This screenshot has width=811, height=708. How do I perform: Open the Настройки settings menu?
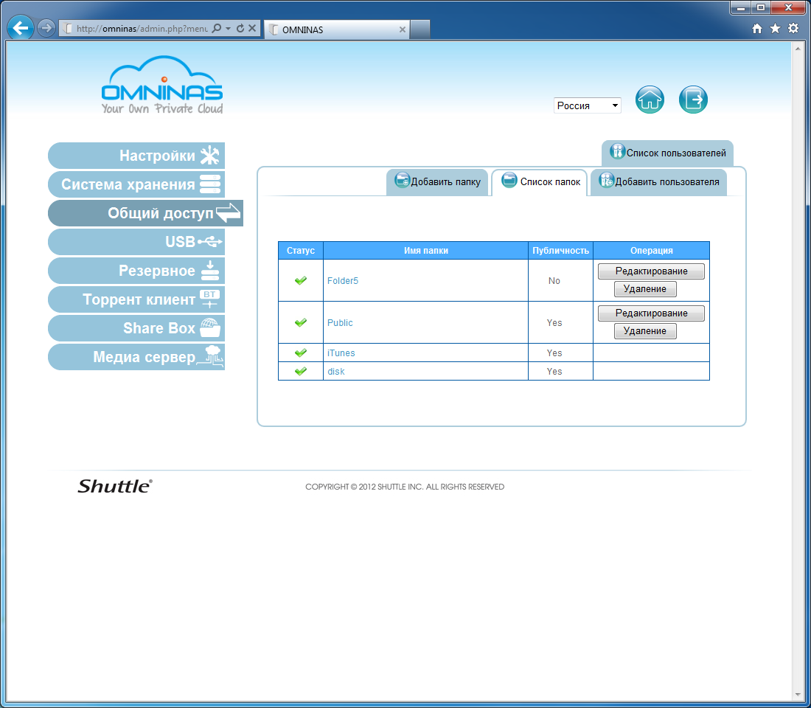(x=136, y=156)
